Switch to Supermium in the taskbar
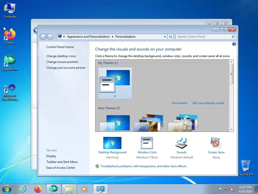 pyautogui.click(x=54, y=189)
